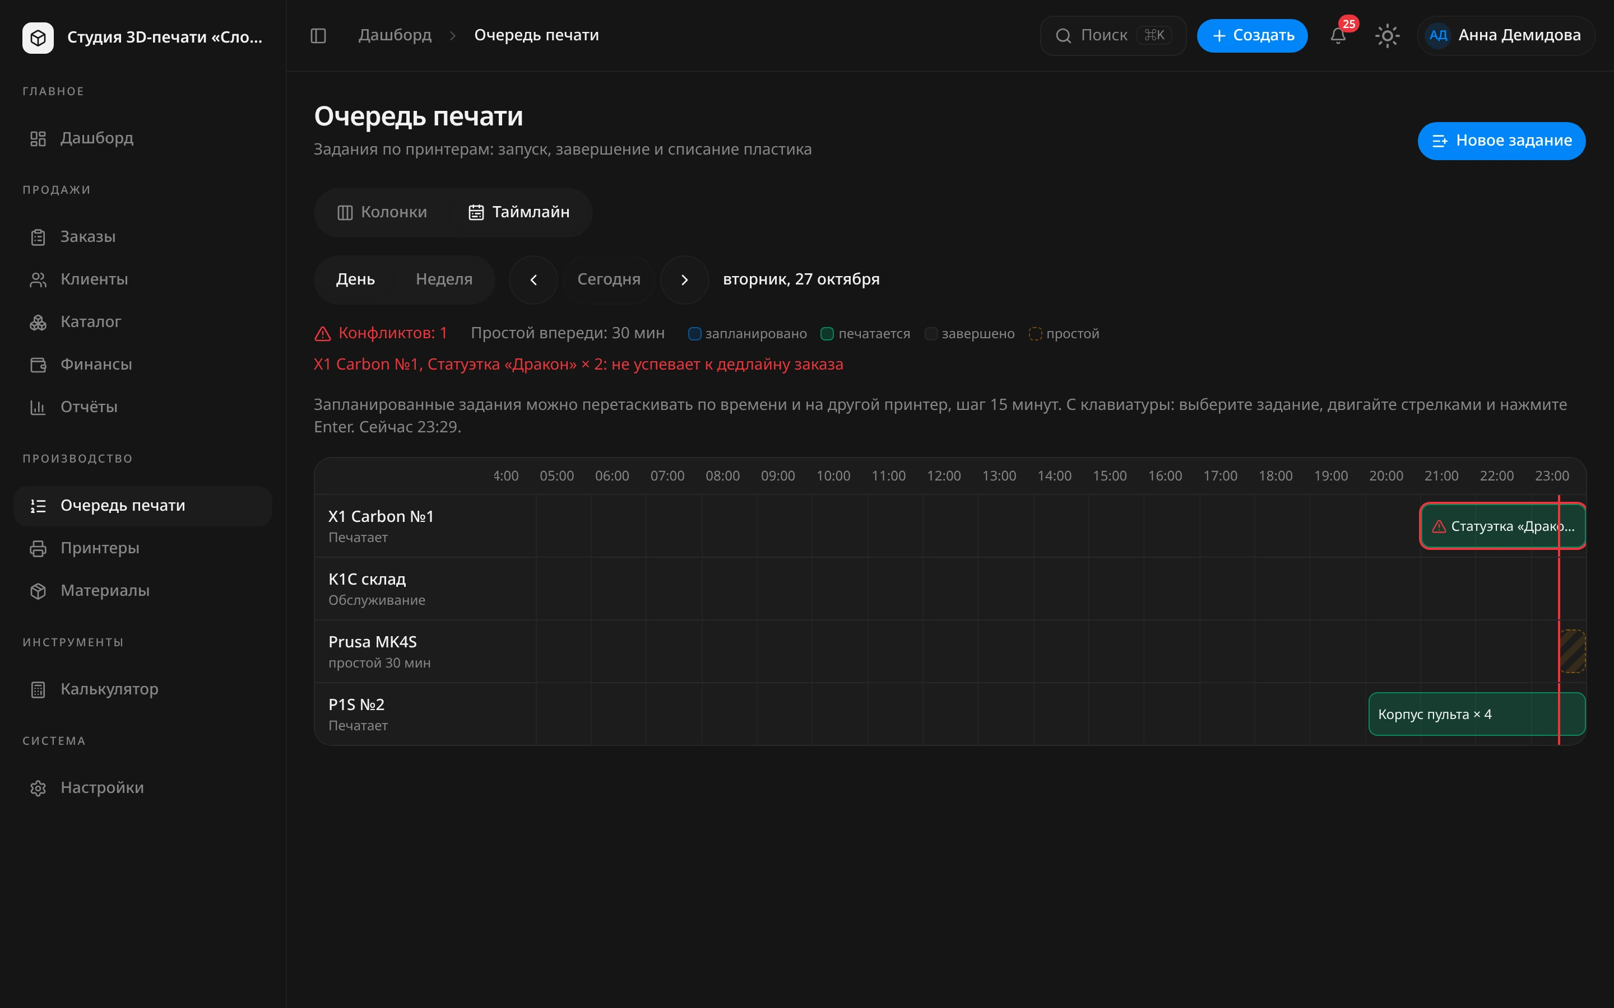Click the запланировано legend swatch
Screen dimensions: 1614x1008
[x=694, y=334]
